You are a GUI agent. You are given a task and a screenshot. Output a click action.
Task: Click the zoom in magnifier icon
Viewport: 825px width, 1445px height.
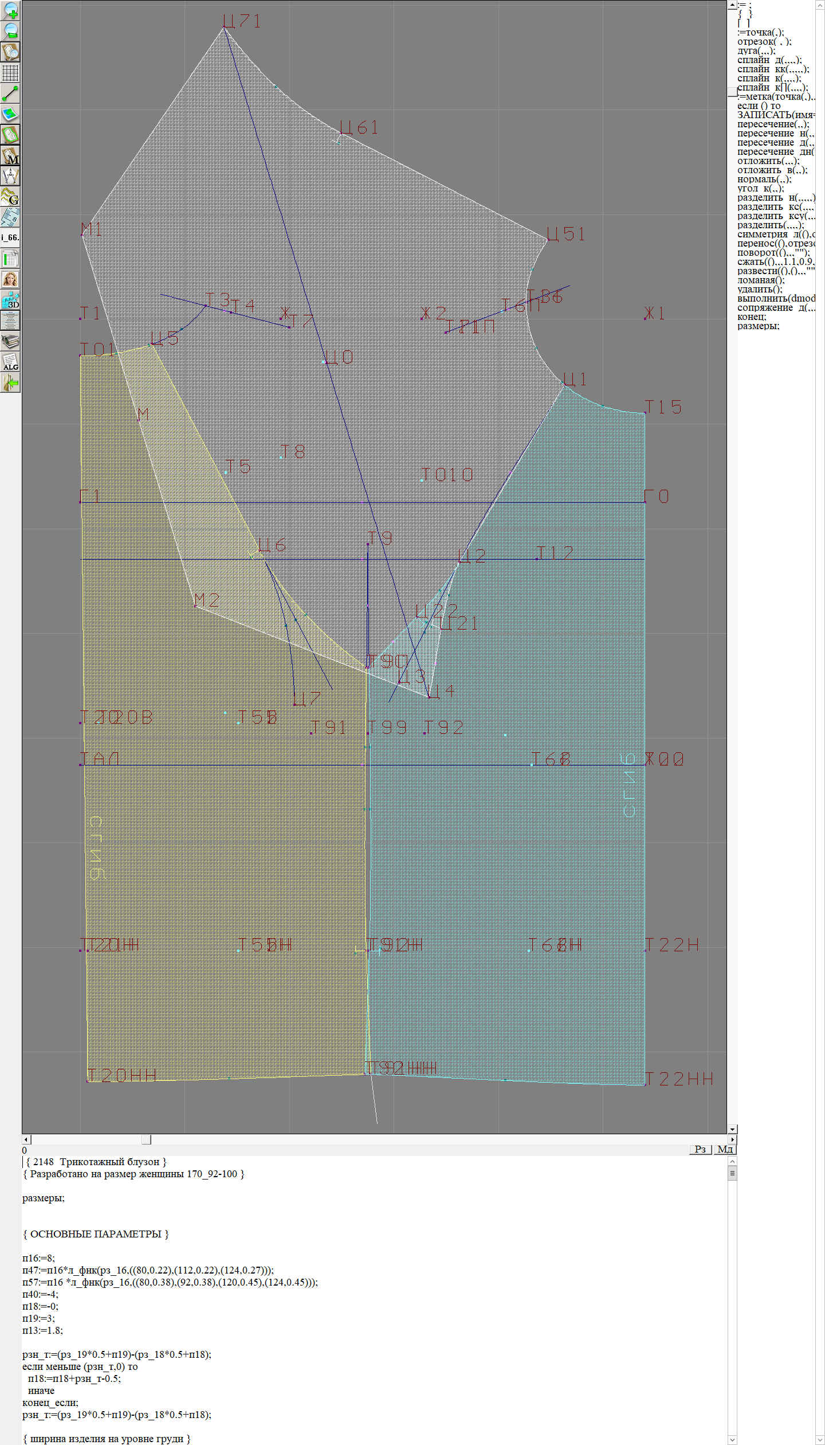(x=10, y=10)
